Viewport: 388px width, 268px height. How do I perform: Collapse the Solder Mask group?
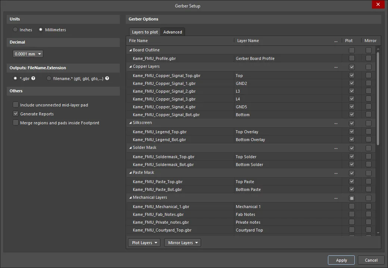[x=131, y=147]
